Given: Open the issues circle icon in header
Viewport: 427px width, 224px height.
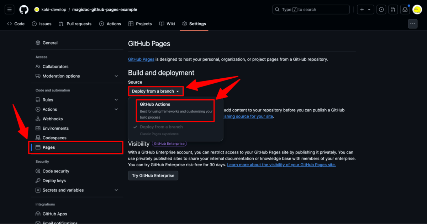Looking at the screenshot, I should pyautogui.click(x=381, y=10).
